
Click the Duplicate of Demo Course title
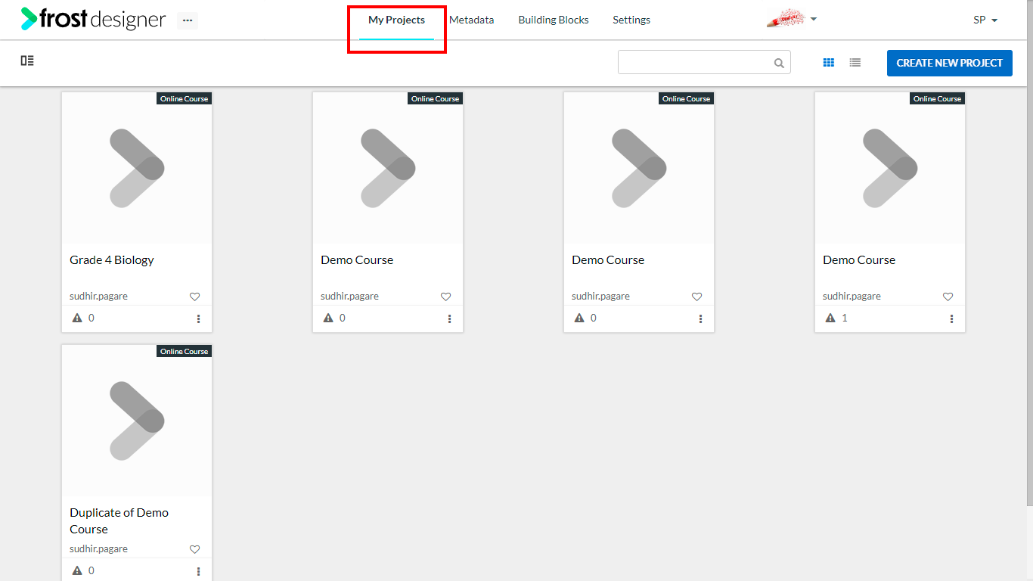[119, 520]
